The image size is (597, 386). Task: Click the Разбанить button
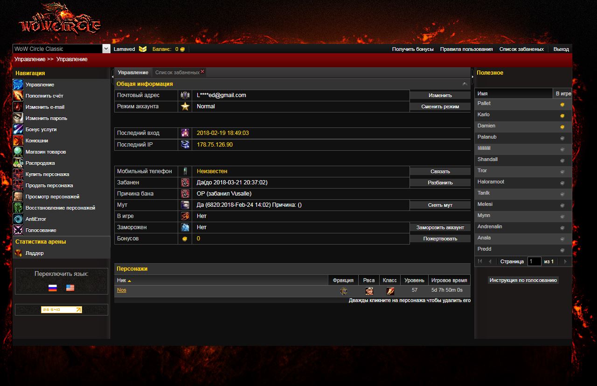click(440, 182)
